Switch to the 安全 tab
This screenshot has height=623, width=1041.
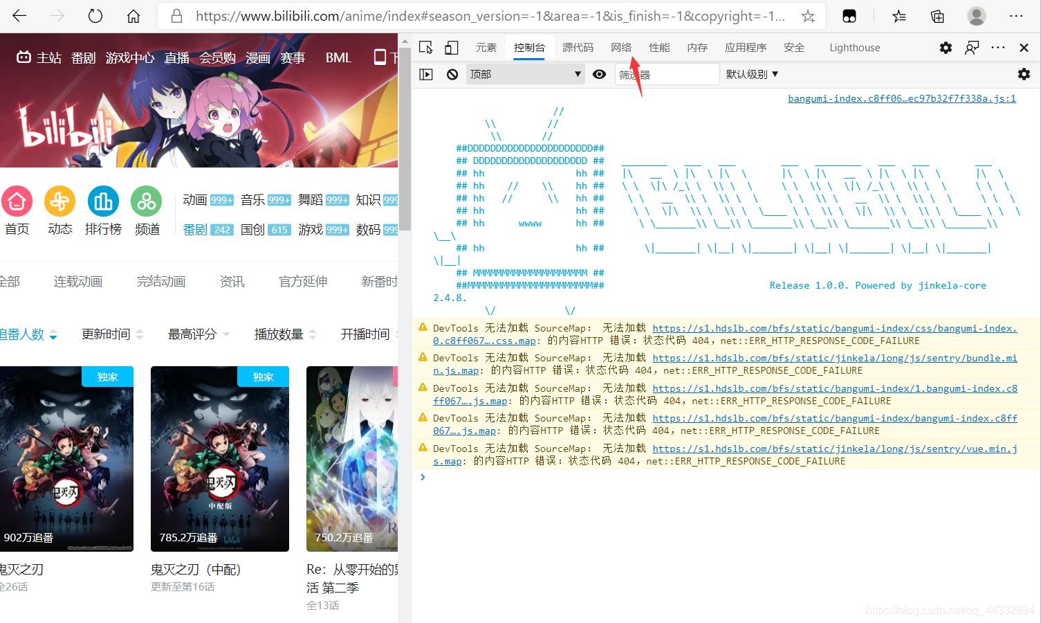pos(794,48)
